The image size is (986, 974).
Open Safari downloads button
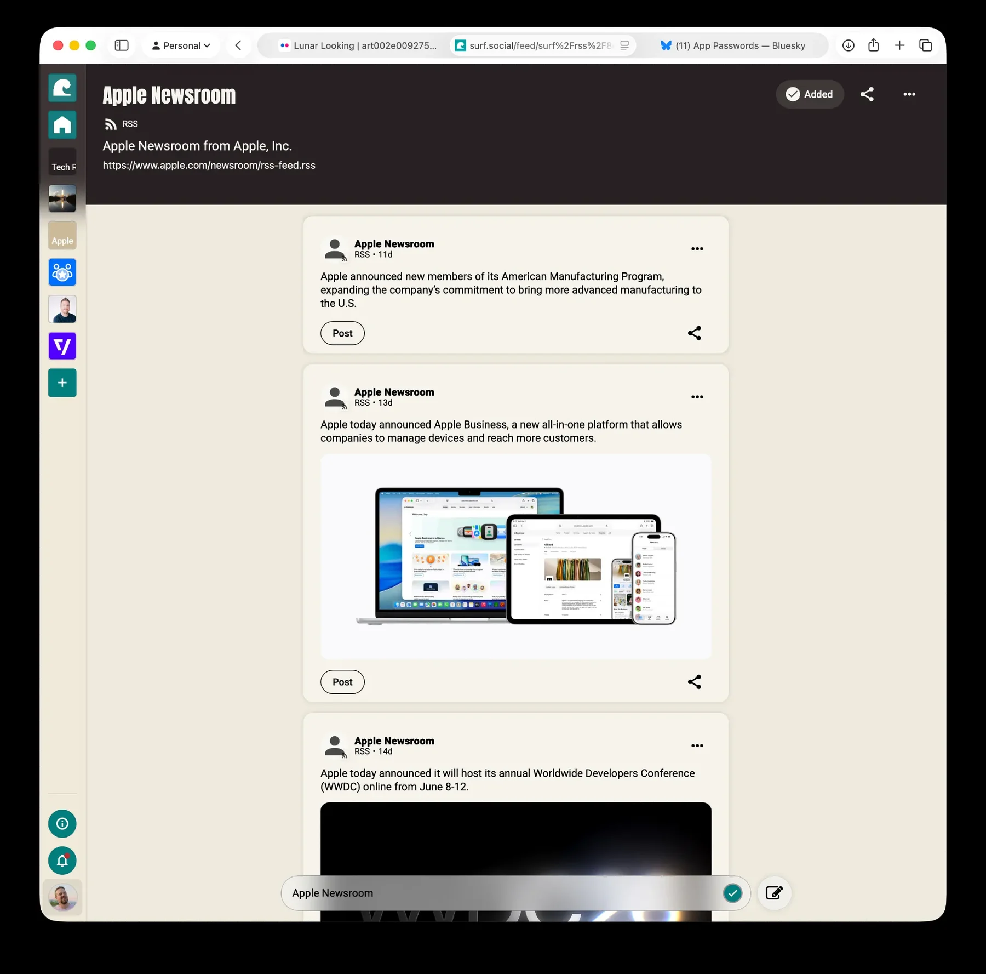848,45
